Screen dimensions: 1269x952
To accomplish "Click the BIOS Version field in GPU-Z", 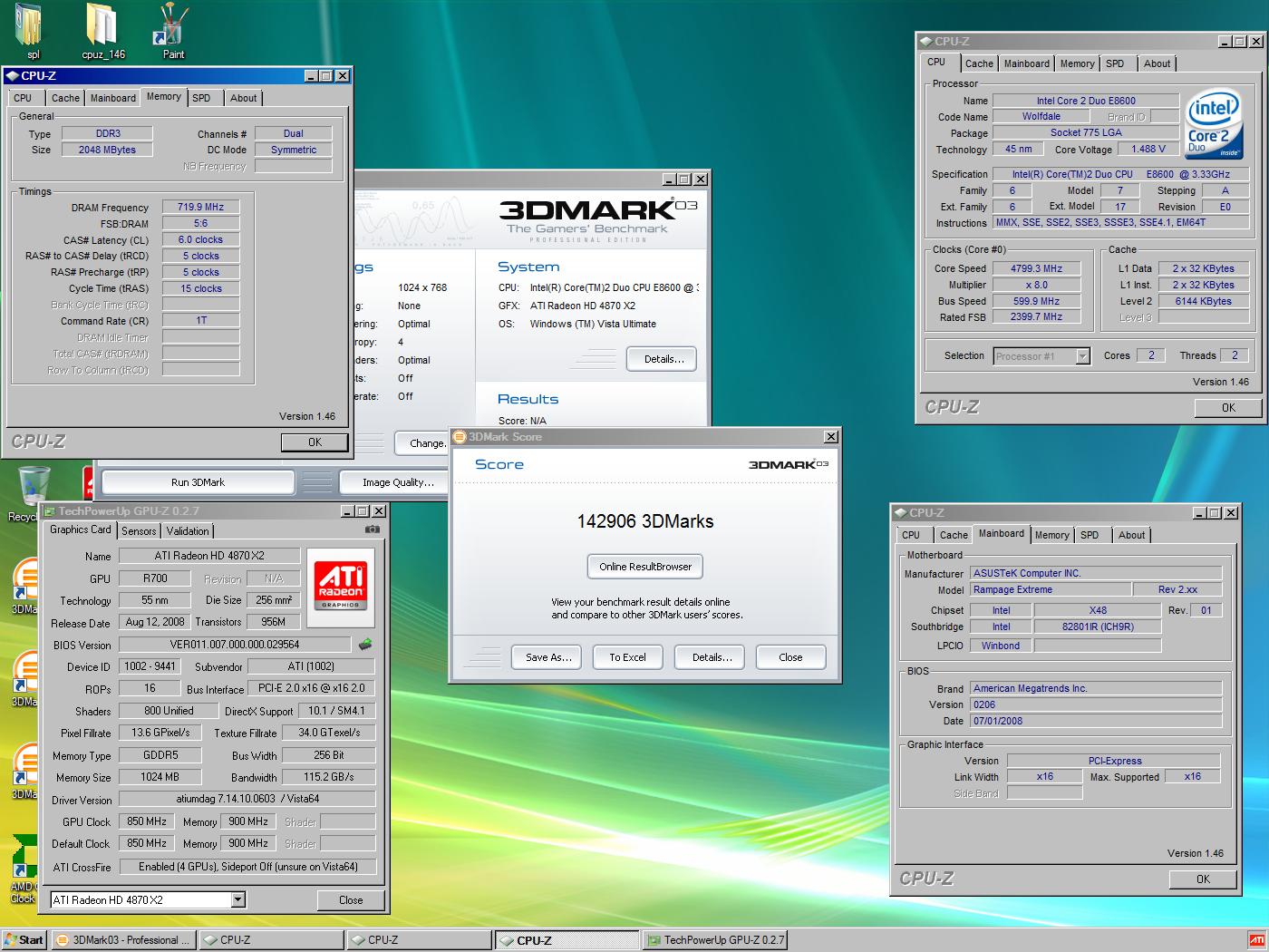I will pyautogui.click(x=235, y=645).
